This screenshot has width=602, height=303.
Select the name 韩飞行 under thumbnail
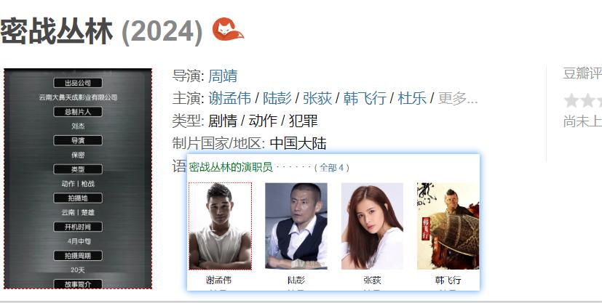(448, 280)
